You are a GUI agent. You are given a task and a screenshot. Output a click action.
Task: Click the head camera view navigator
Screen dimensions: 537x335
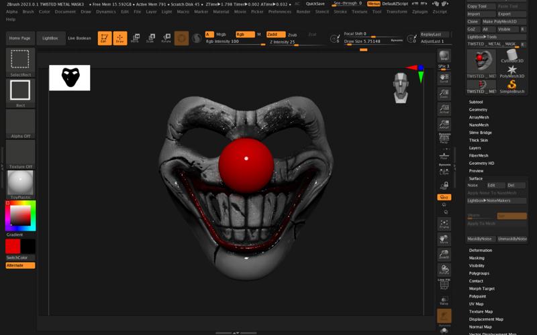pos(401,88)
